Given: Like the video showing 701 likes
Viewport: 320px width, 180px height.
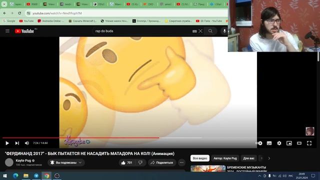Looking at the screenshot, I should [x=126, y=162].
